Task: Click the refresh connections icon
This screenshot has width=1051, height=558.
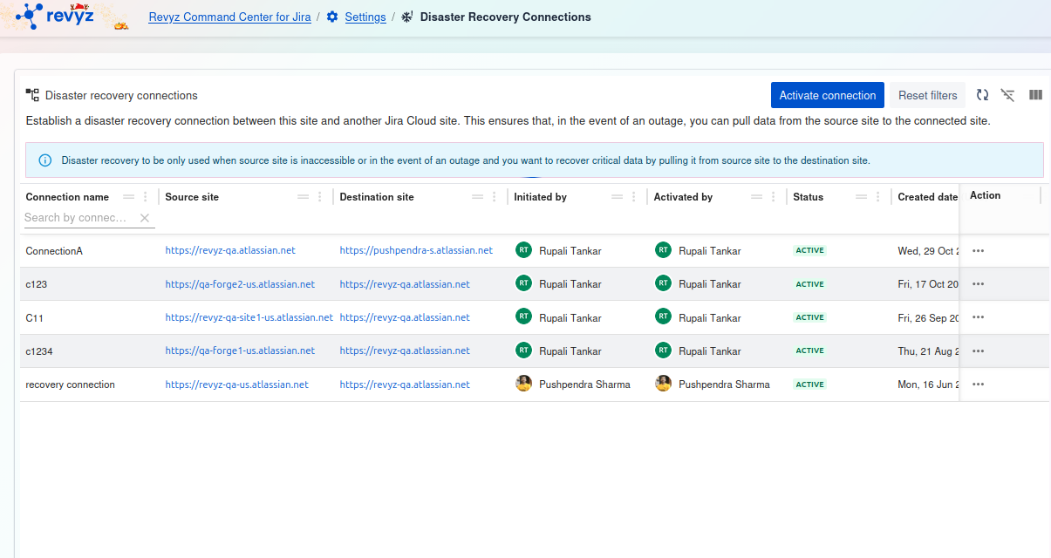Action: click(x=982, y=95)
